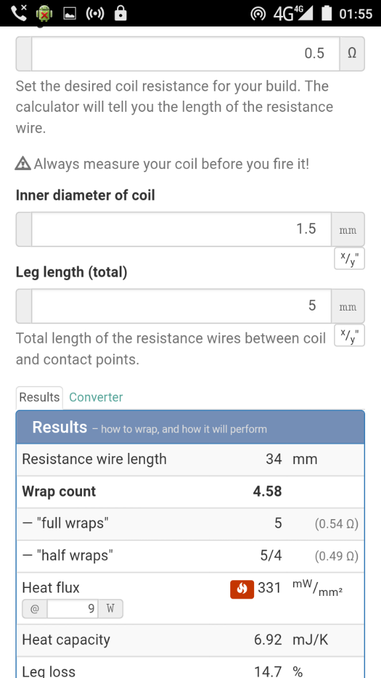Focus the inner diameter of coil field
Screen dimensions: 381x678
pyautogui.click(x=181, y=229)
